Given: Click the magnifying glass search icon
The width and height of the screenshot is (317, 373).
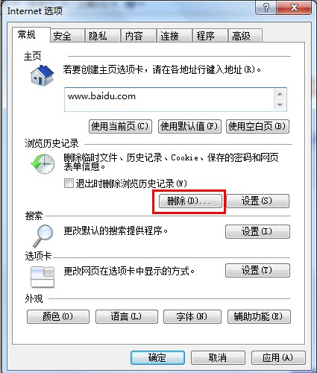Looking at the screenshot, I should tap(43, 236).
